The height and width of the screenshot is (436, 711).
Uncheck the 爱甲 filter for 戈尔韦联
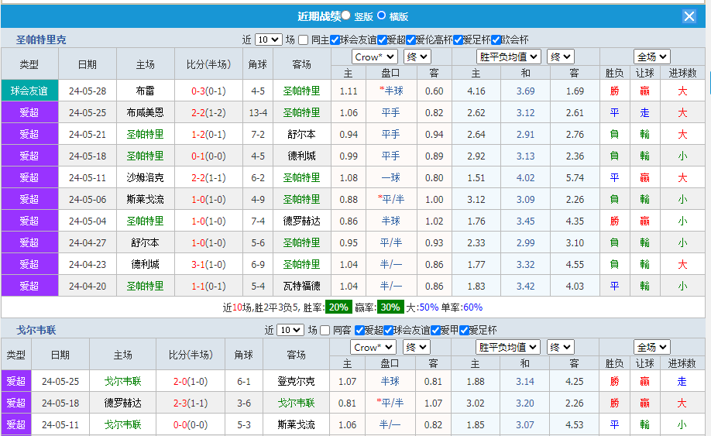(x=435, y=330)
